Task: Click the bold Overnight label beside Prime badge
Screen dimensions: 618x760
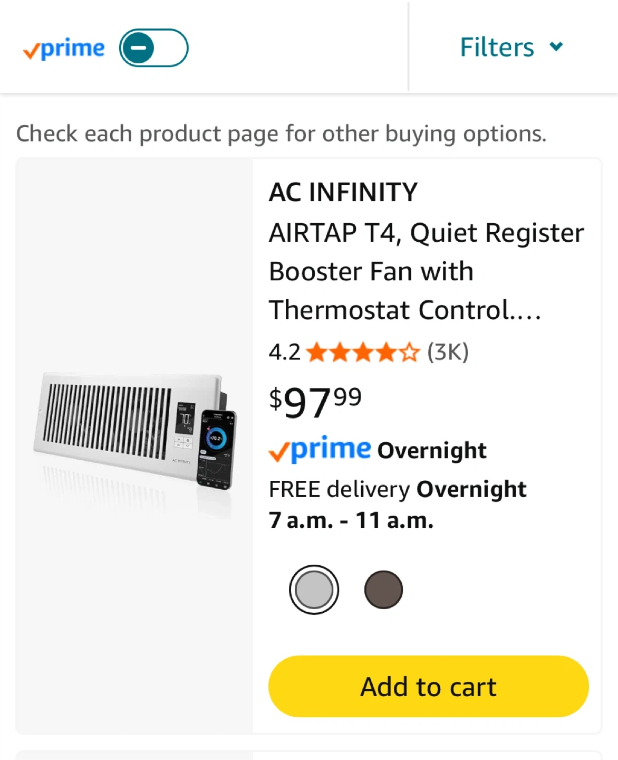Action: (x=432, y=451)
